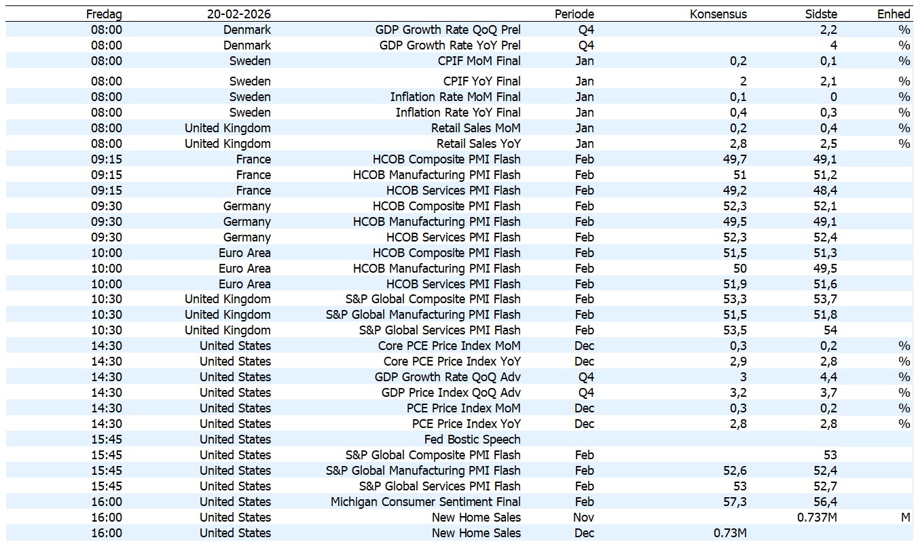Click the 0.737M value in Sidste column
This screenshot has height=544, width=916.
click(817, 518)
